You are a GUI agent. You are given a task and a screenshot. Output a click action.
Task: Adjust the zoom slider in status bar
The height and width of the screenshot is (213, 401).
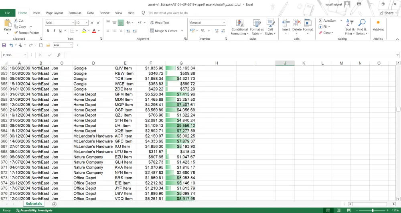coord(373,211)
